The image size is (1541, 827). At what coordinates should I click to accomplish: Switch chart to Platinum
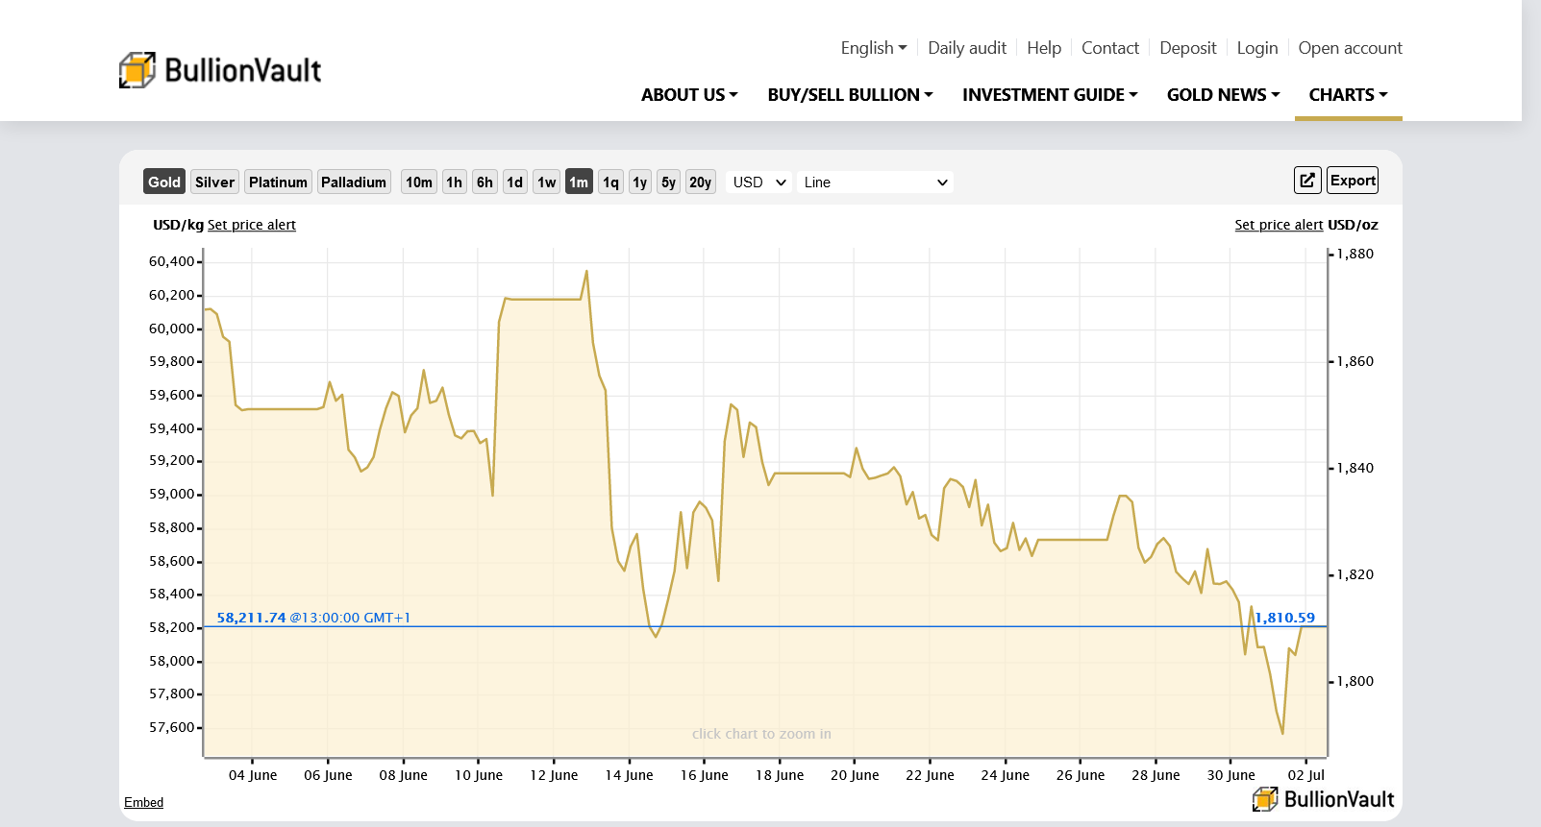click(278, 182)
